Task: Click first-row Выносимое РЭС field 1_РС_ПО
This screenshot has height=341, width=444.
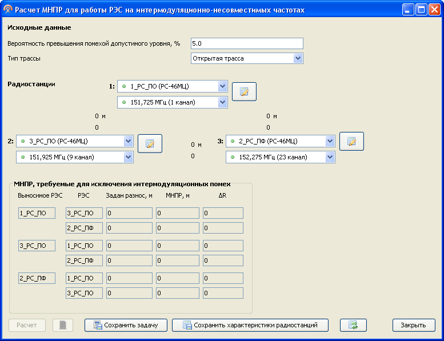Action: click(x=37, y=213)
